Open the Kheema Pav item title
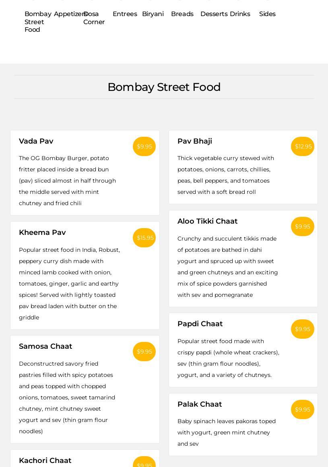The image size is (328, 467). (42, 232)
